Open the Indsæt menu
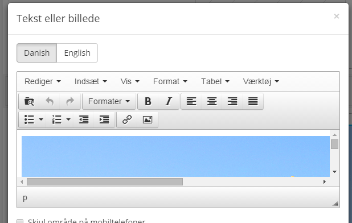This screenshot has width=352, height=223. click(91, 81)
